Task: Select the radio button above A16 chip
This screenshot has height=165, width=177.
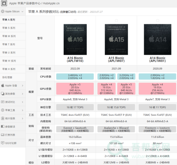Action: [75, 20]
